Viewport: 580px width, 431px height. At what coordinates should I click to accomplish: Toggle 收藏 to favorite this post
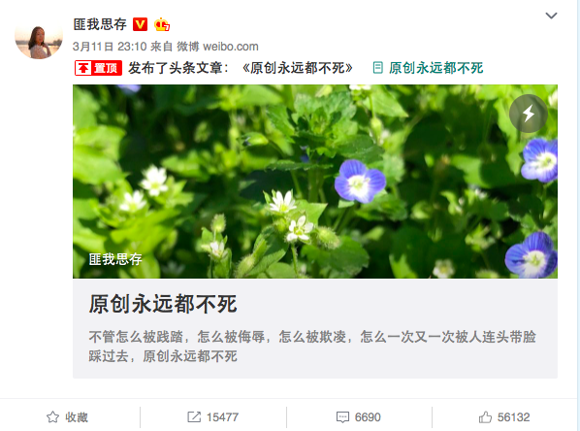click(x=67, y=417)
